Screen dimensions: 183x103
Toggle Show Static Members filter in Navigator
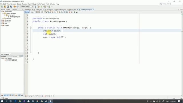point(8,95)
